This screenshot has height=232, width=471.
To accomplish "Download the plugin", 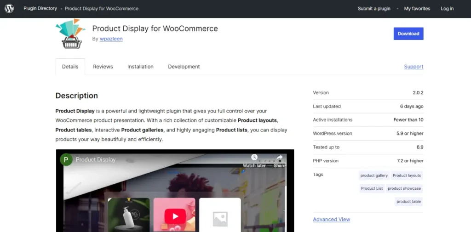I will pyautogui.click(x=408, y=34).
